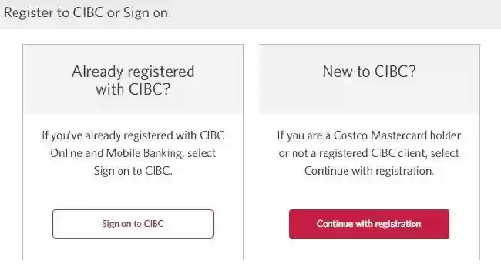Click the words Sign on in page title
Viewport: 501px width, 277px height.
(146, 13)
